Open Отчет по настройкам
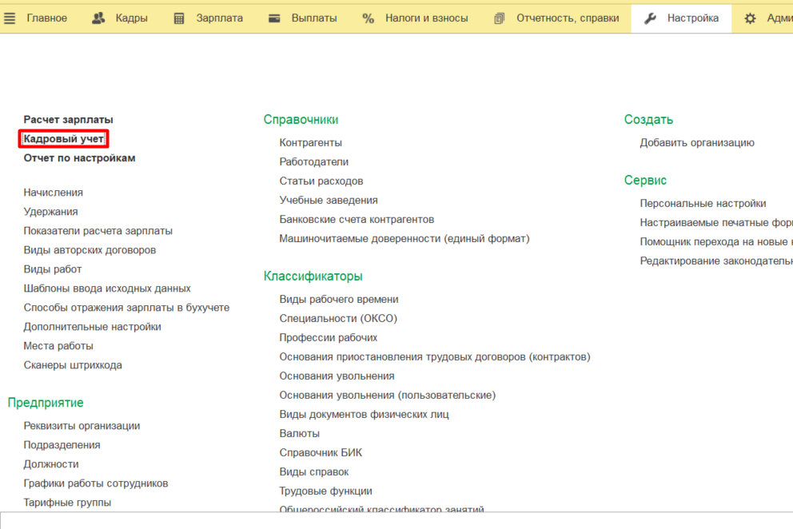793x529 pixels. coord(79,158)
